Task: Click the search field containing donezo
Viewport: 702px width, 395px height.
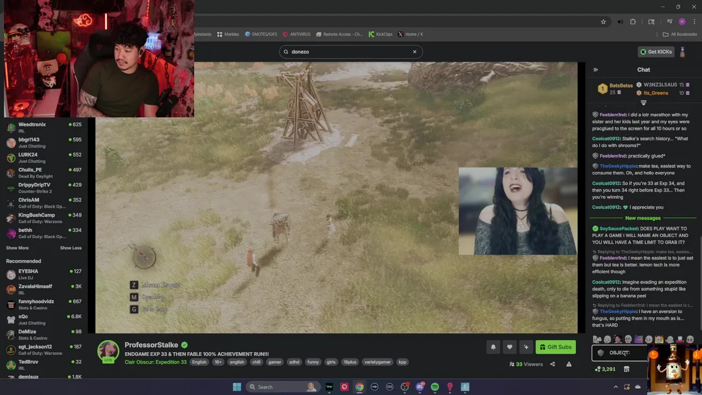Action: 350,52
